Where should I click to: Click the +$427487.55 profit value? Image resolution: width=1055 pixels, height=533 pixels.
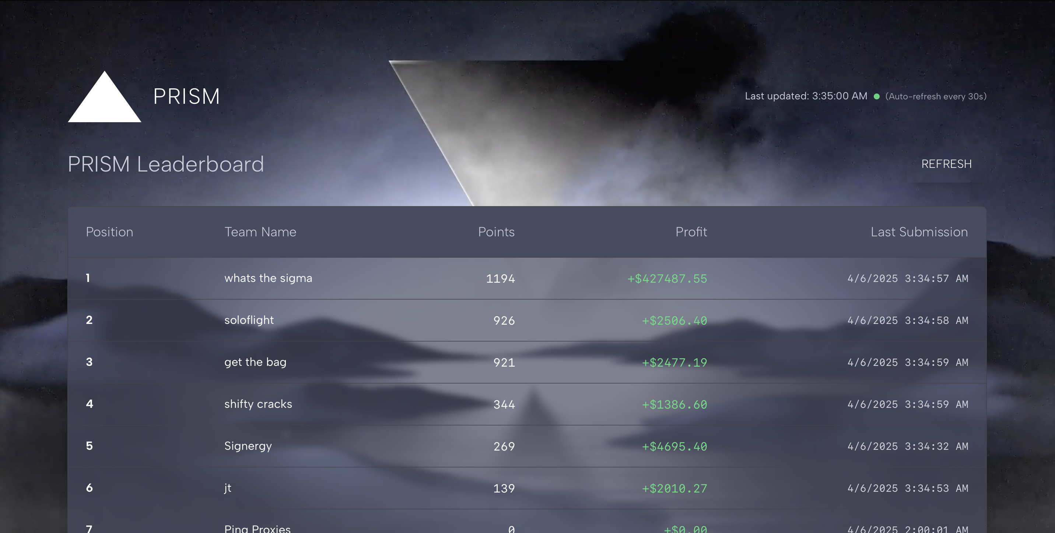tap(667, 279)
